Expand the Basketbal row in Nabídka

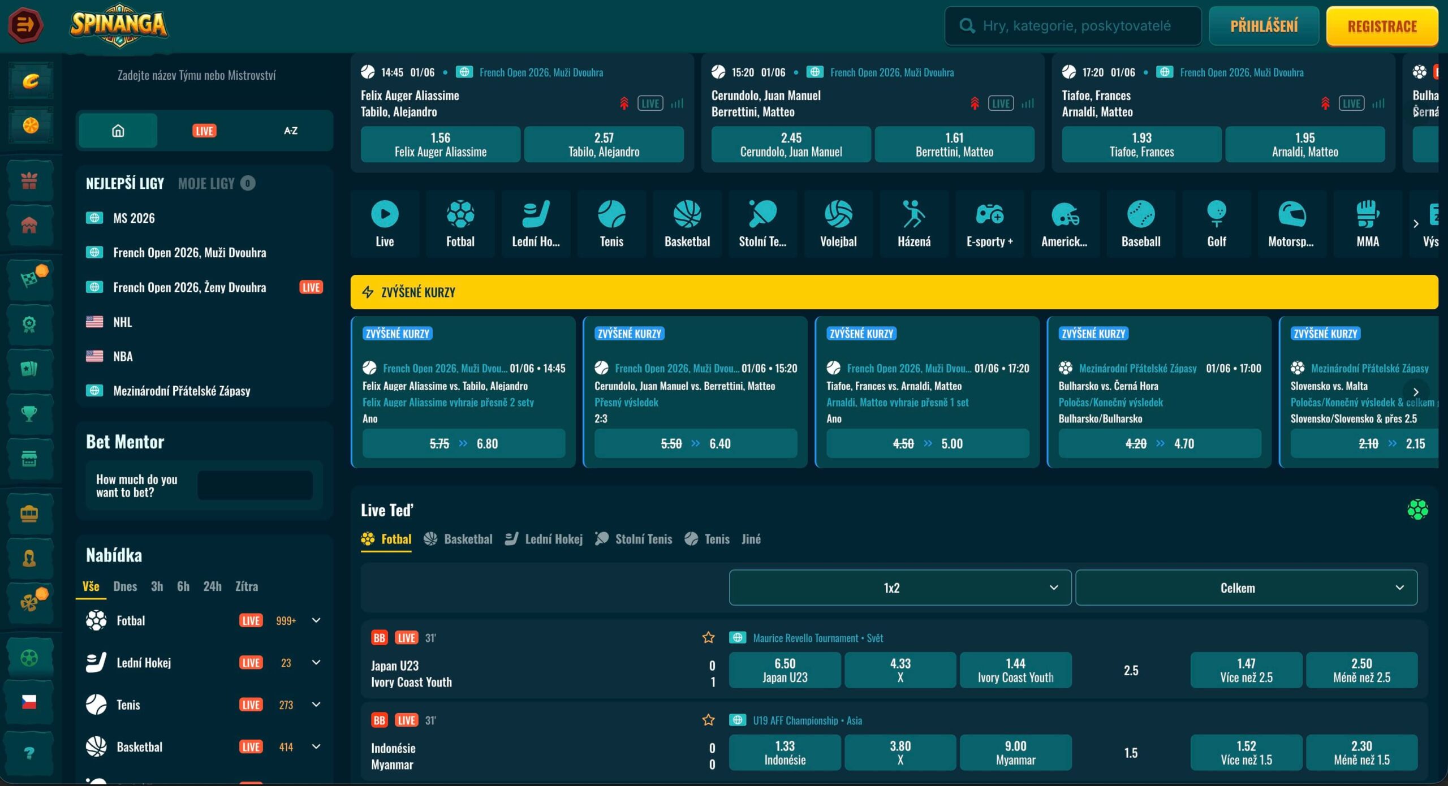pyautogui.click(x=316, y=746)
